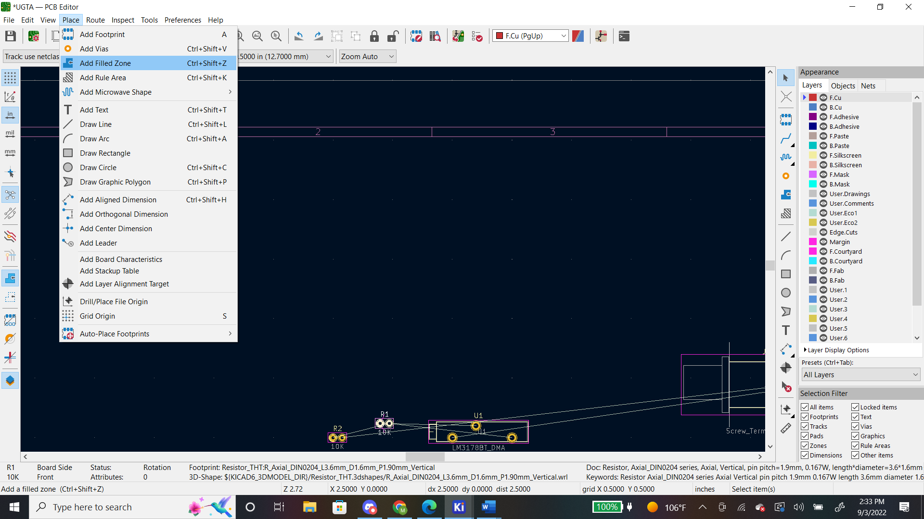Click the F.Silkscreen color swatch
The height and width of the screenshot is (519, 924).
pos(813,155)
